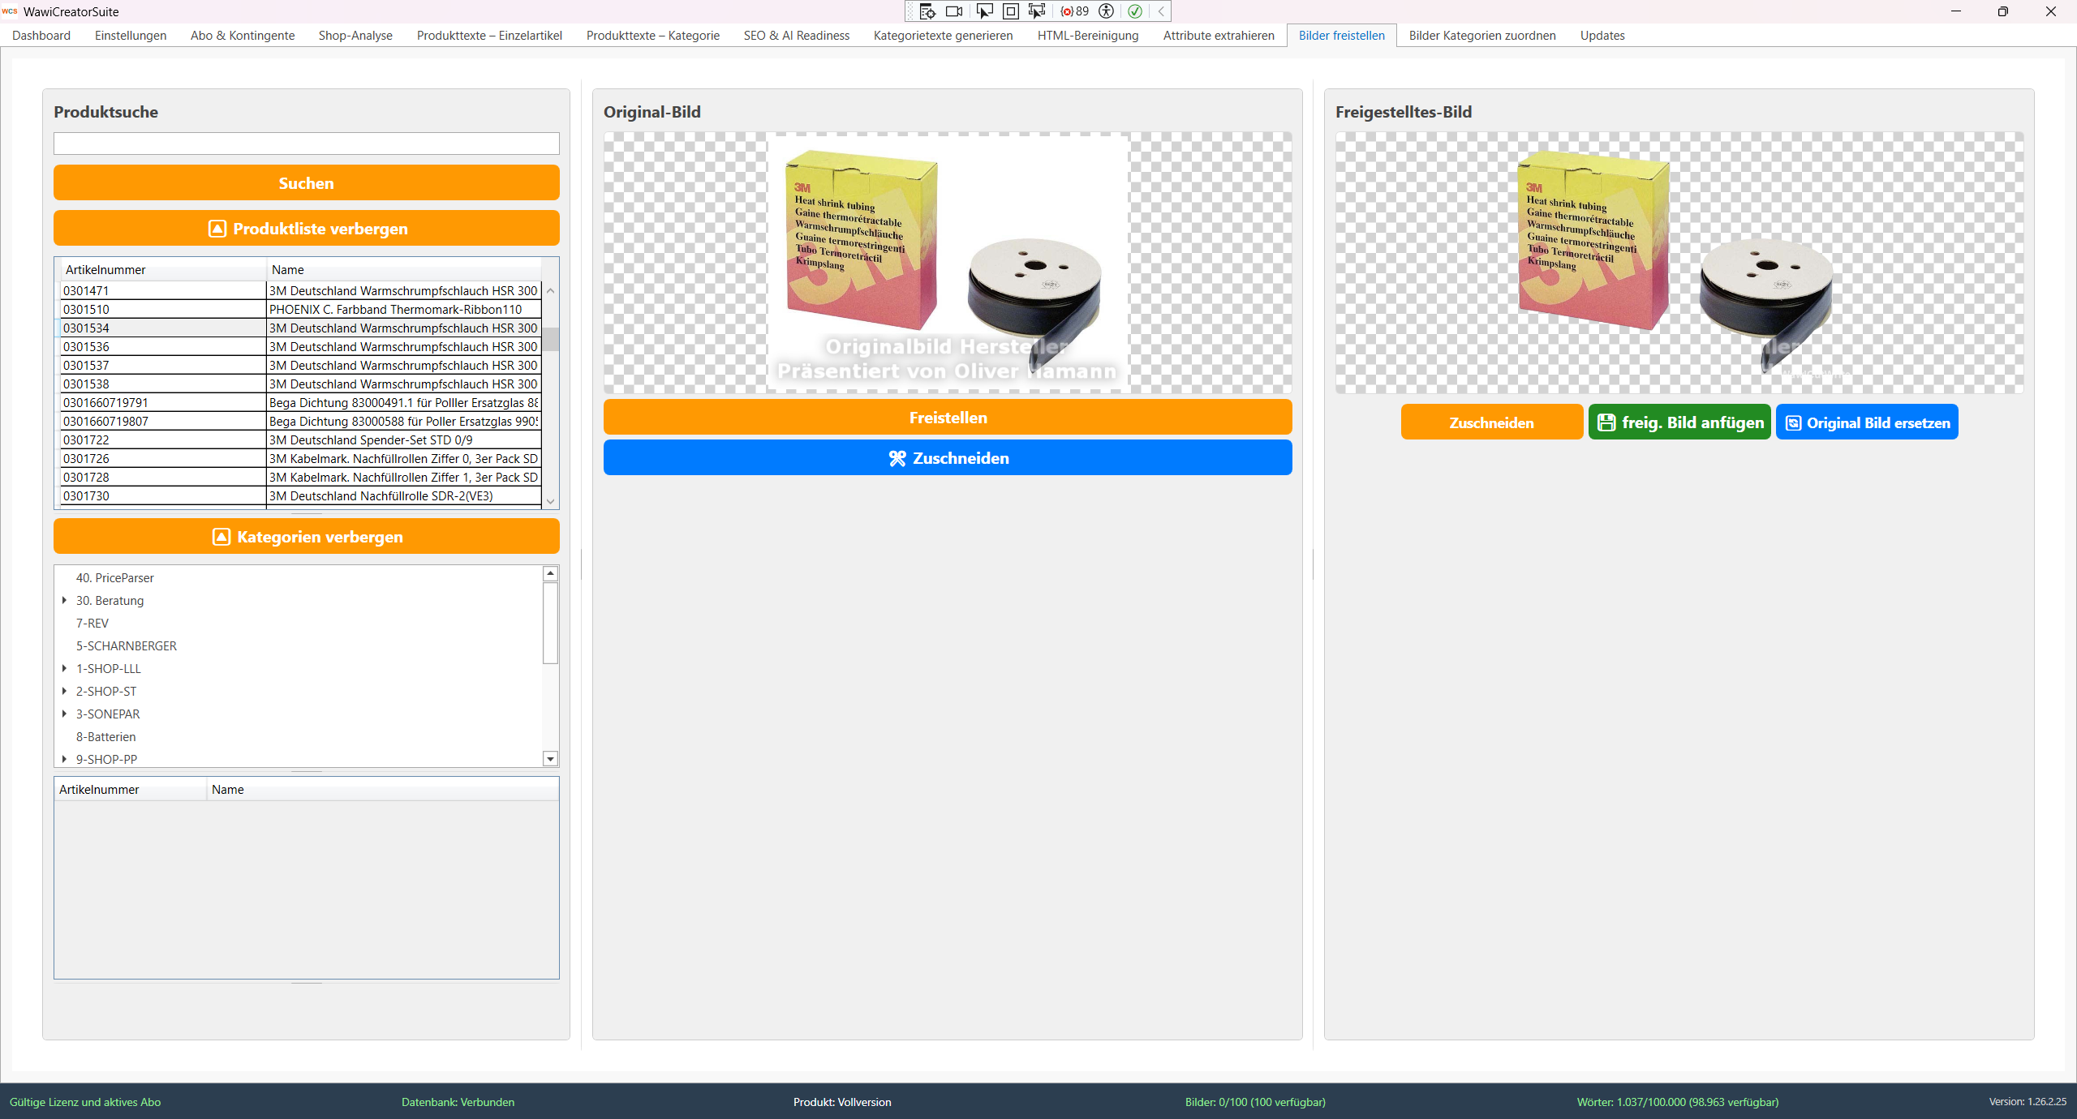The height and width of the screenshot is (1119, 2077).
Task: Switch to the Shop-Analyse tab
Action: (355, 36)
